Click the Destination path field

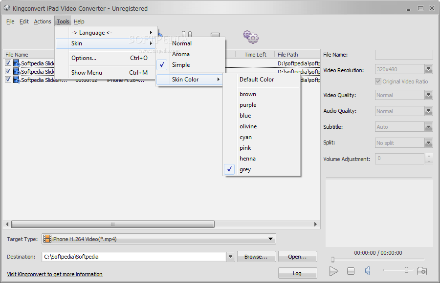[x=134, y=257]
